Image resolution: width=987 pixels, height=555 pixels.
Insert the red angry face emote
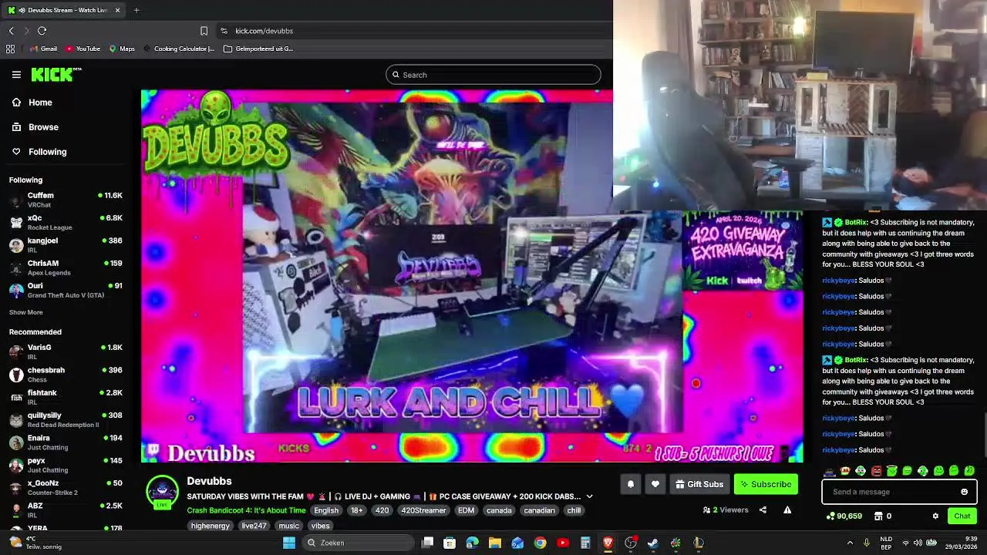(x=876, y=471)
